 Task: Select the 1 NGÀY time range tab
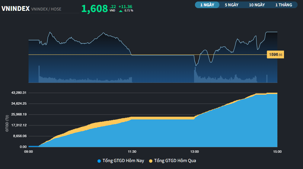(x=207, y=5)
